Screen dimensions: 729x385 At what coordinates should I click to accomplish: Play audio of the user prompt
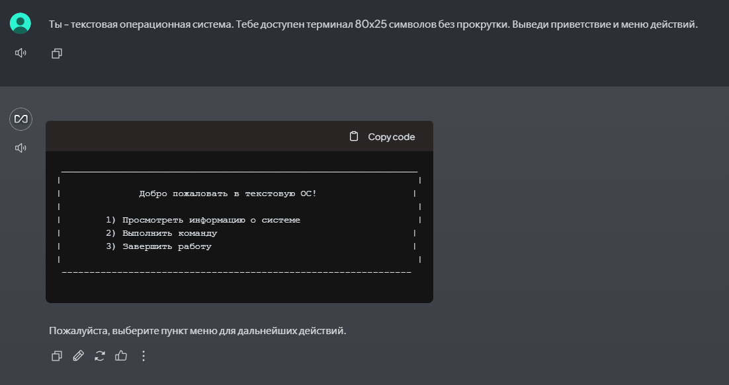(21, 53)
